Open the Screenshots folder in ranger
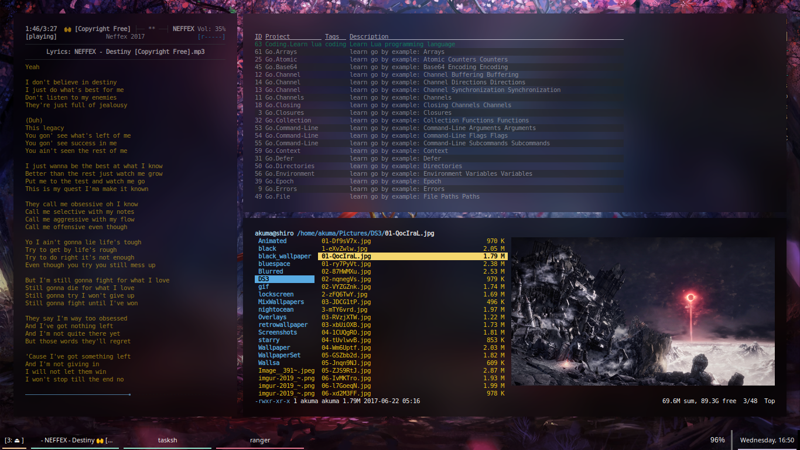The height and width of the screenshot is (450, 800). point(278,332)
